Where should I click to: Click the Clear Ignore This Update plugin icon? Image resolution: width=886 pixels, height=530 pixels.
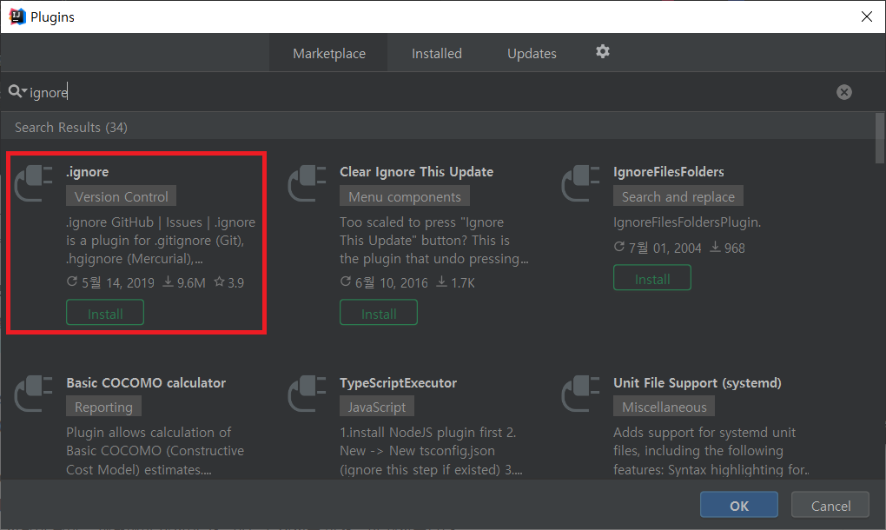tap(307, 183)
